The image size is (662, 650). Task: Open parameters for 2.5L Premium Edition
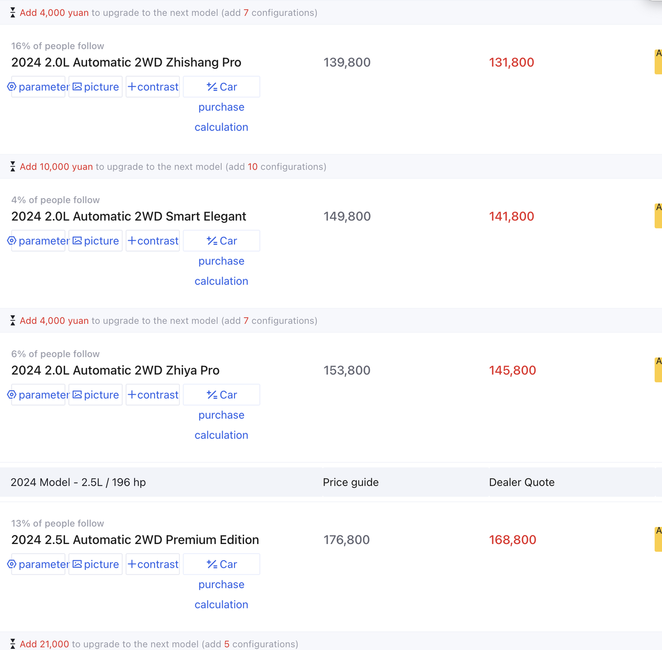tap(39, 564)
